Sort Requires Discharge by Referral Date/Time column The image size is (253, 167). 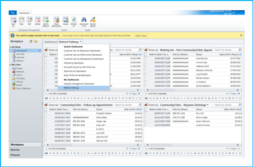point(159,110)
